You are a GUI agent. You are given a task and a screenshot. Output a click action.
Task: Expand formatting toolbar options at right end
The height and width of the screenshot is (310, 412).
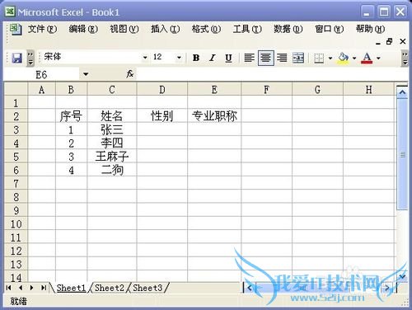(x=405, y=59)
